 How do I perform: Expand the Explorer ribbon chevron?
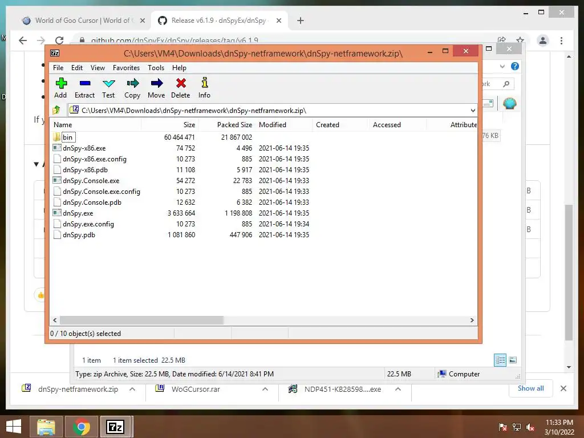(502, 66)
